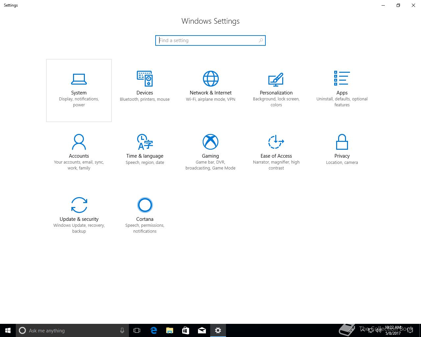Open Time & language settings icon
Viewport: 421px width, 337px height.
(145, 142)
